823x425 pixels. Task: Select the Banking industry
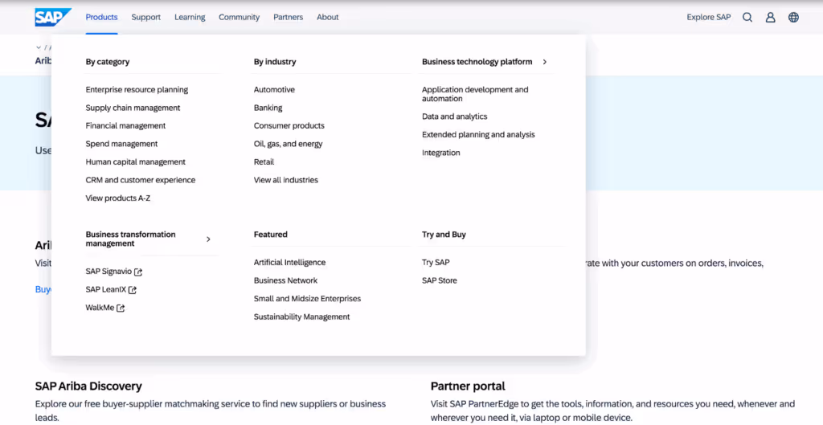click(268, 108)
